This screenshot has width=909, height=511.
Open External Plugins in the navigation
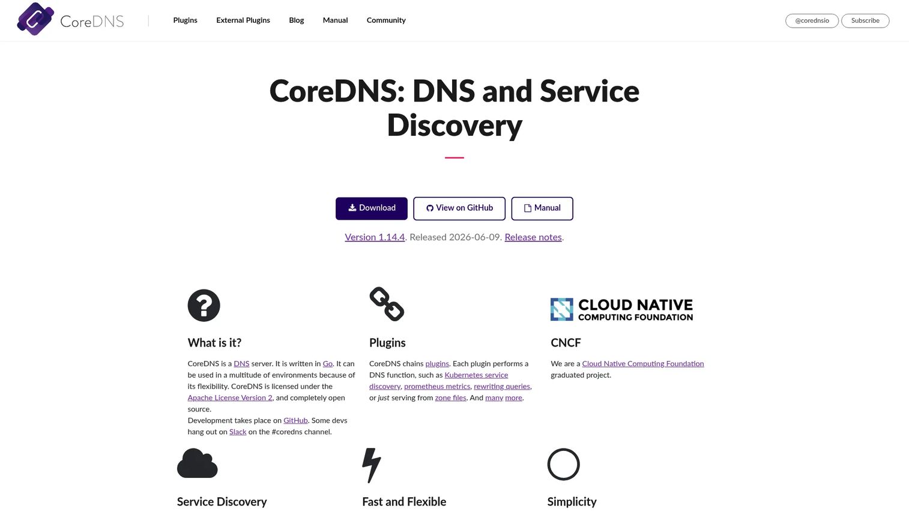click(243, 20)
